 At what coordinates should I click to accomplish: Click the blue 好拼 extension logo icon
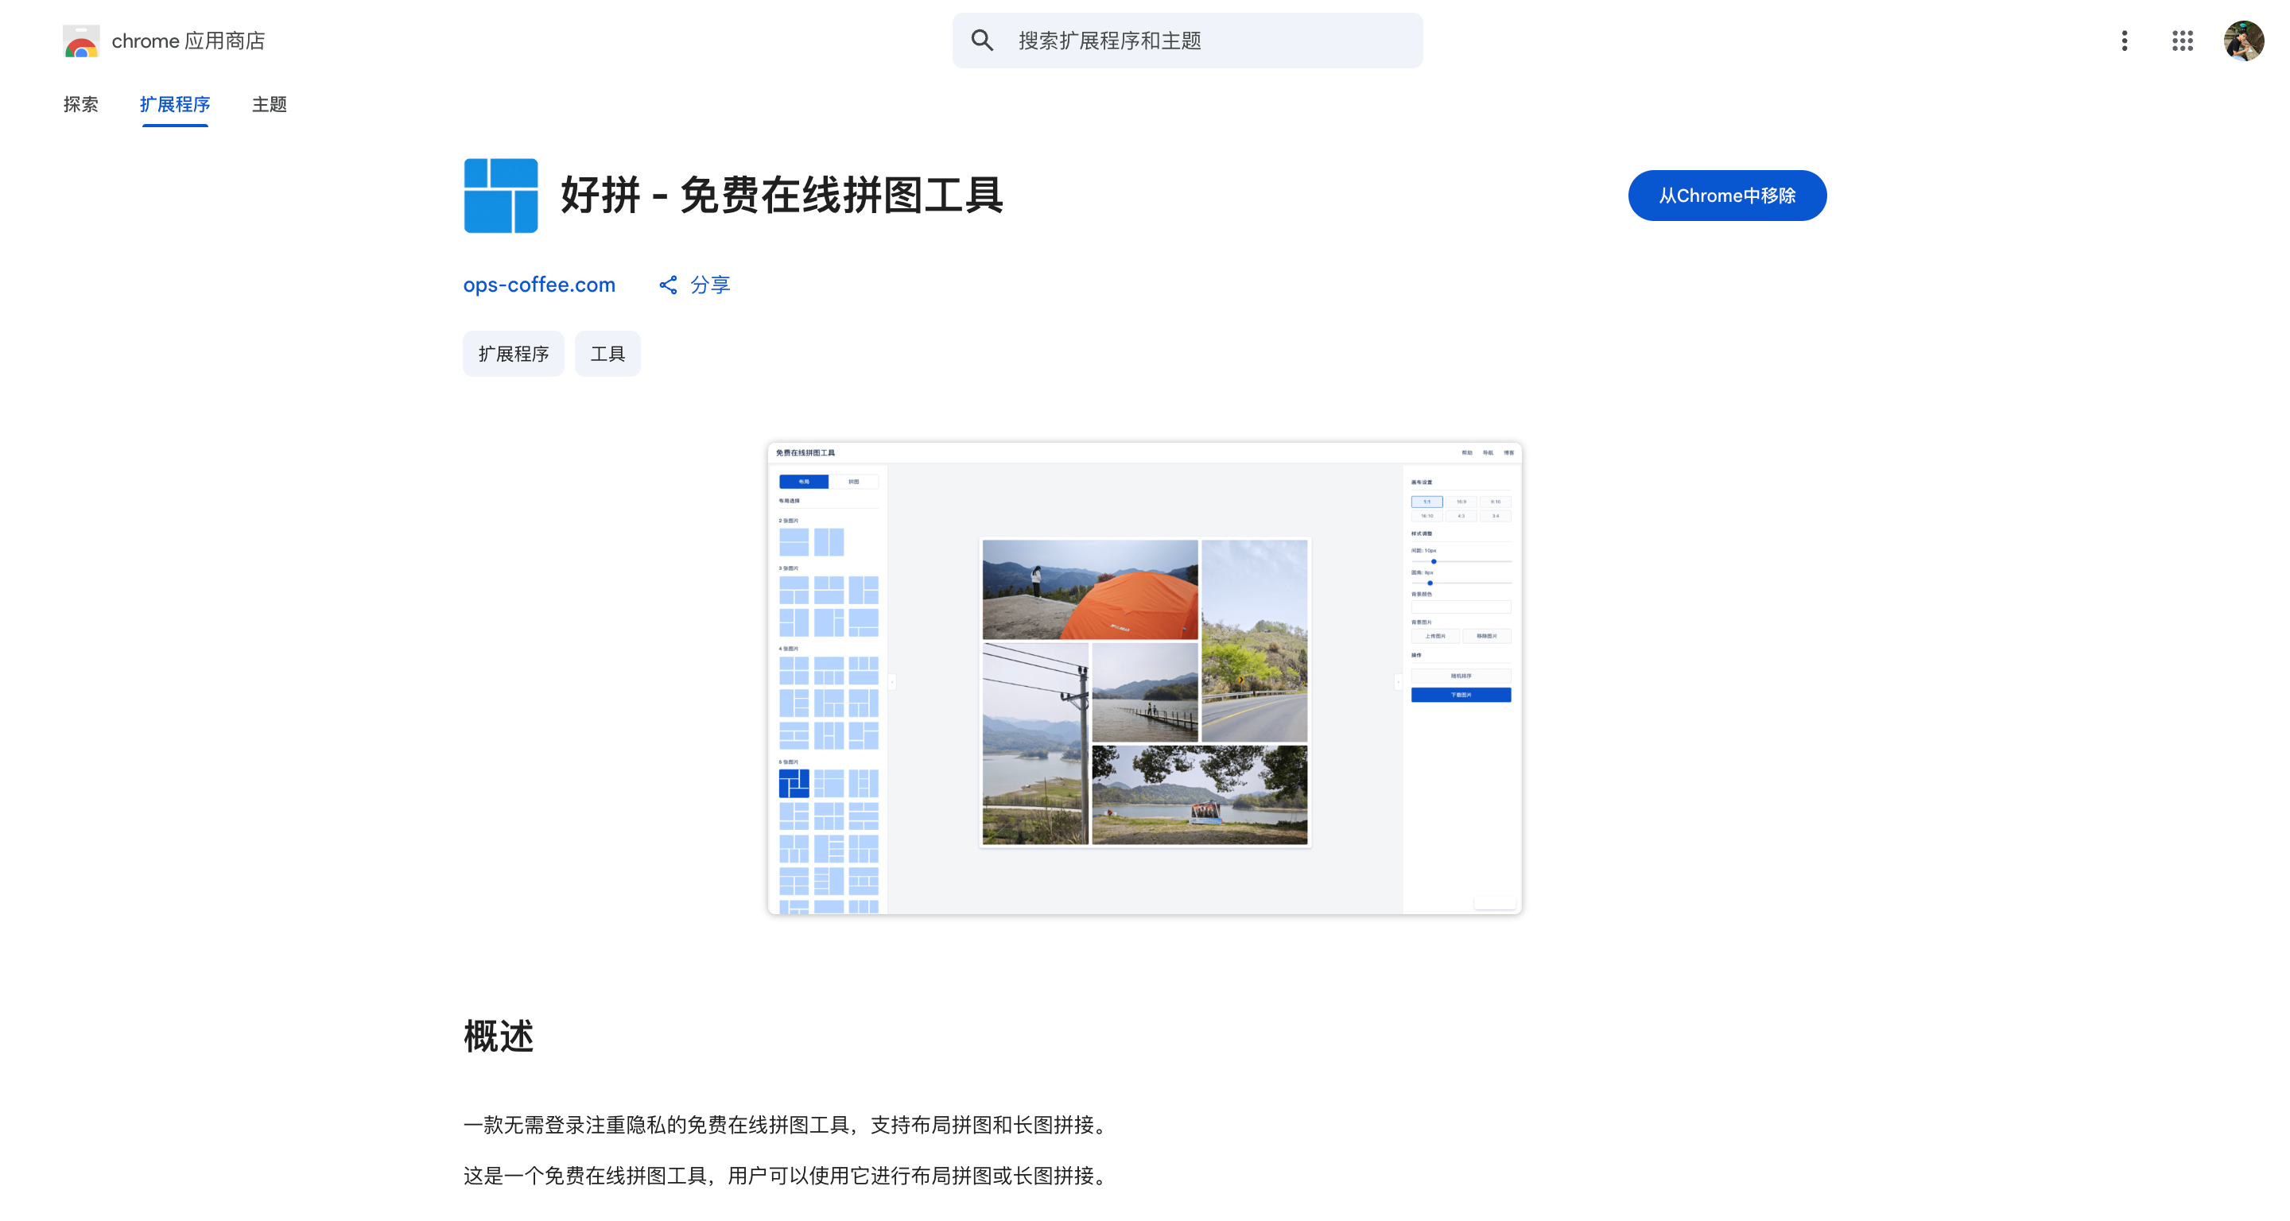(500, 196)
